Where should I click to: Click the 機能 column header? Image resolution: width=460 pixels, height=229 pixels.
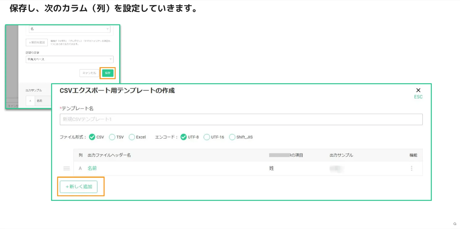tap(413, 155)
